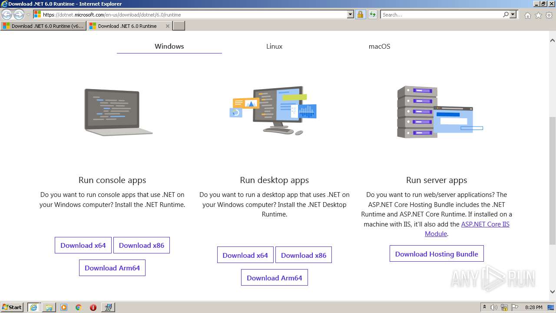Open the installer program taskbar icon

(x=108, y=307)
